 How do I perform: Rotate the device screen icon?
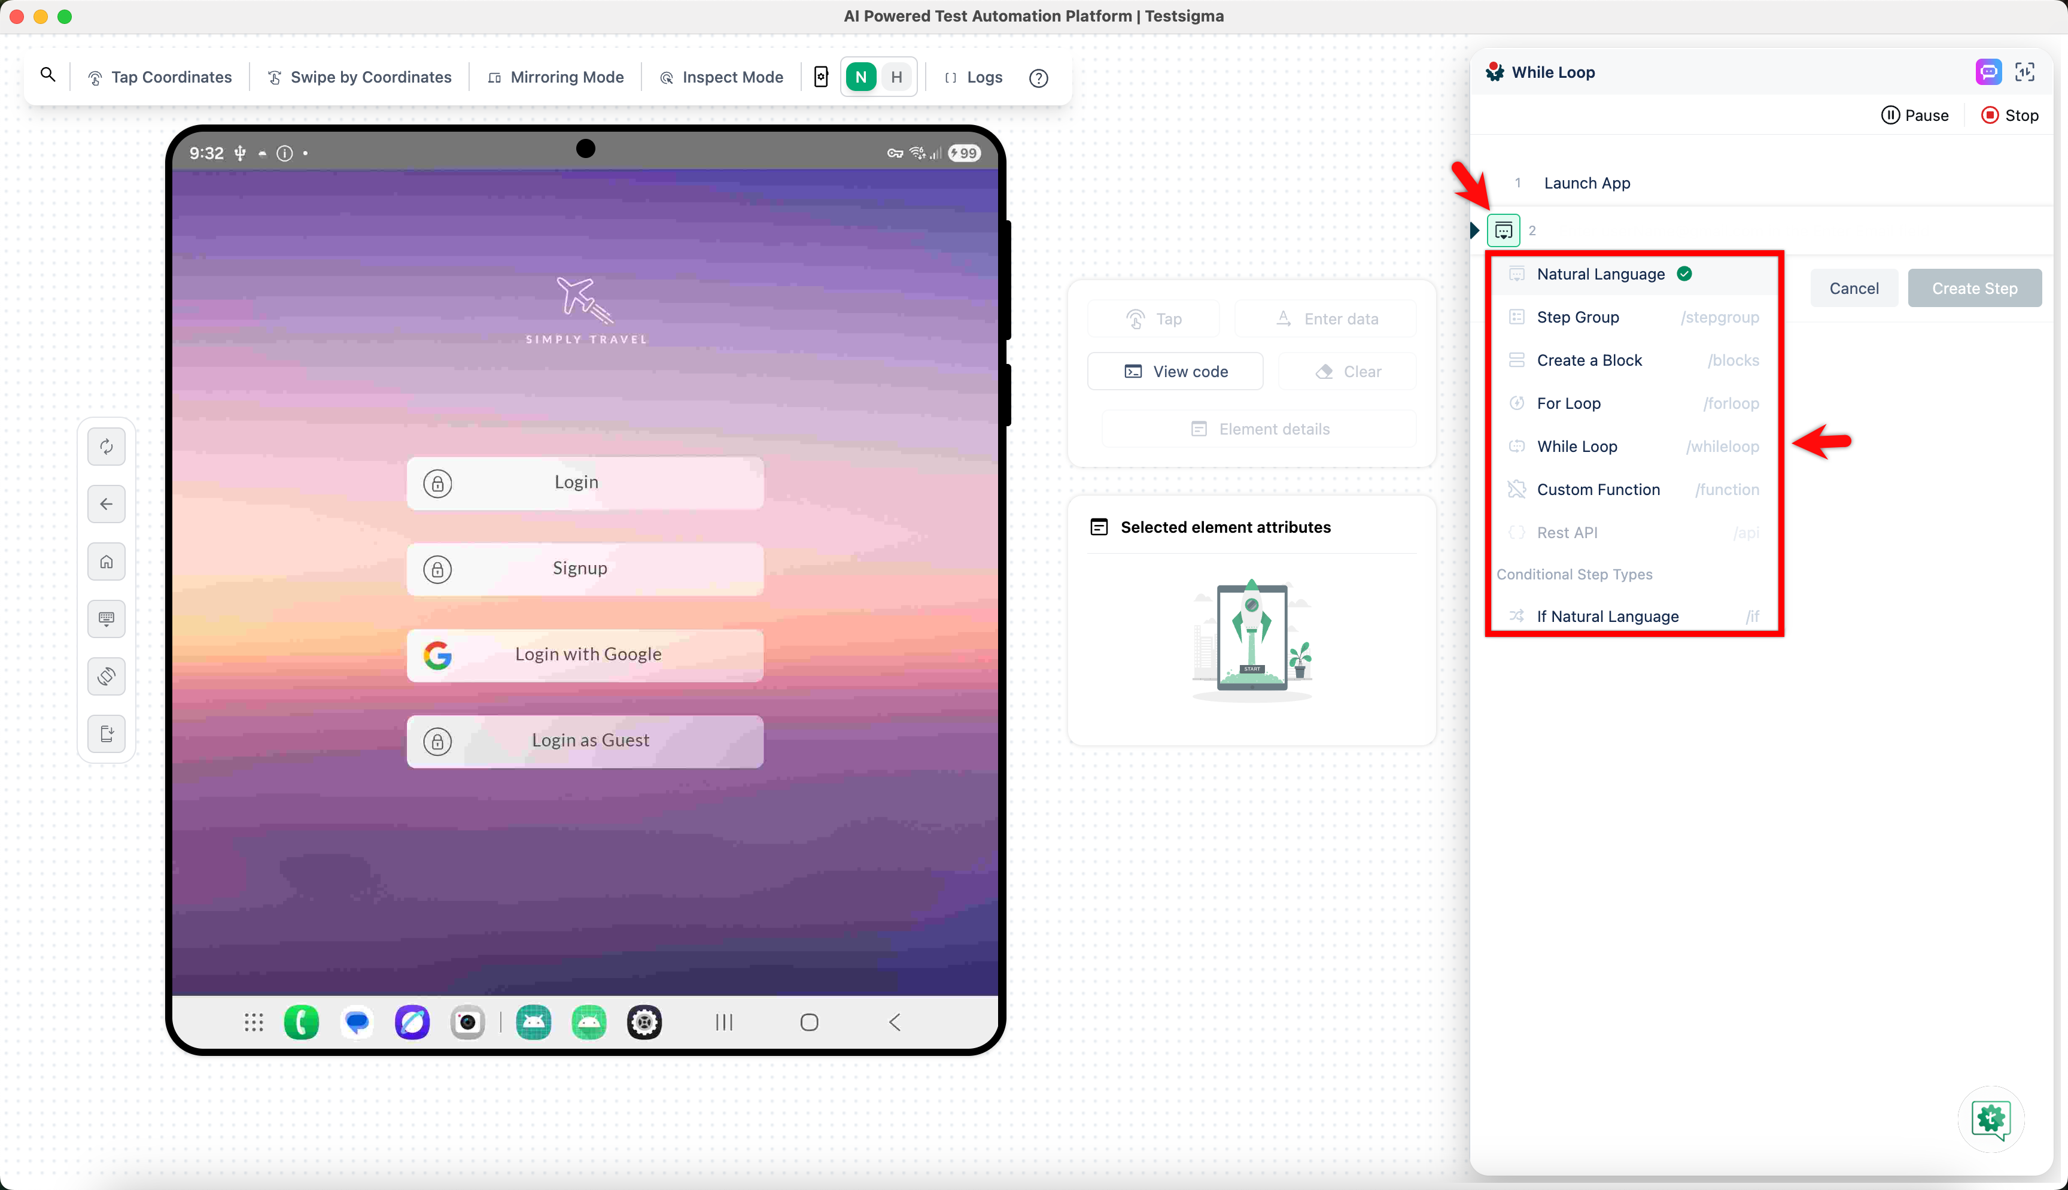tap(106, 677)
